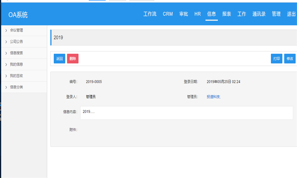
Task: Expand the 信息分类 sidebar section
Action: point(16,87)
